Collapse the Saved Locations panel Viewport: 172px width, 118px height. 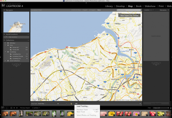point(4,34)
